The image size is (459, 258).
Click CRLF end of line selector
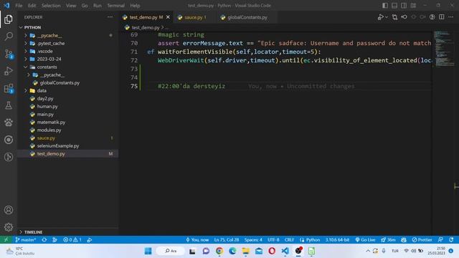pos(289,240)
